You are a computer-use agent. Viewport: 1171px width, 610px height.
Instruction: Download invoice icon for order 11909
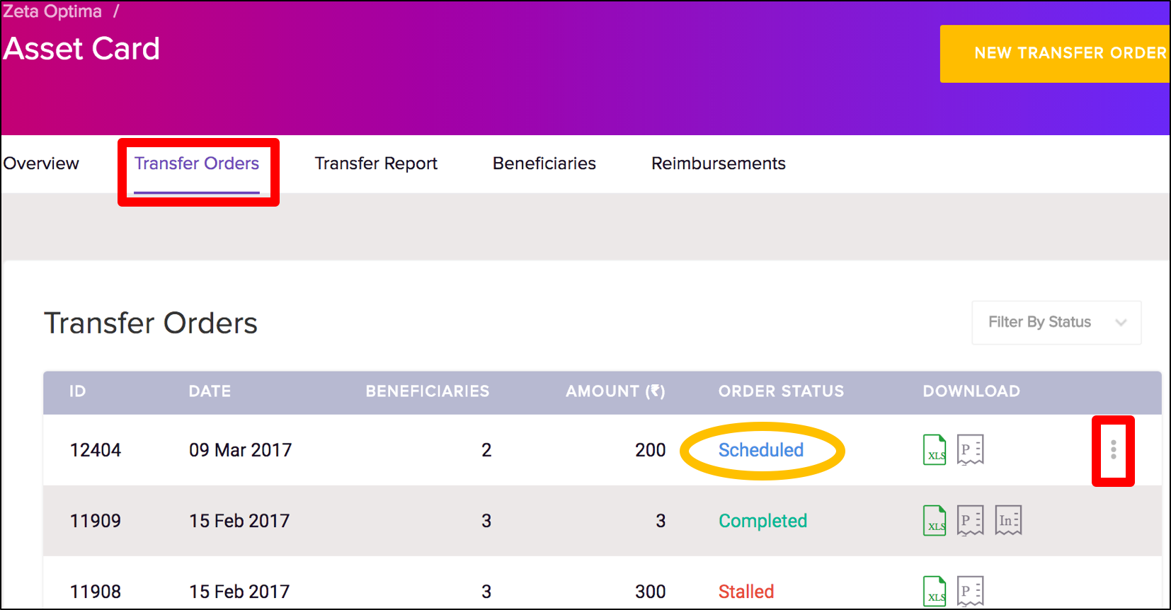point(1008,521)
